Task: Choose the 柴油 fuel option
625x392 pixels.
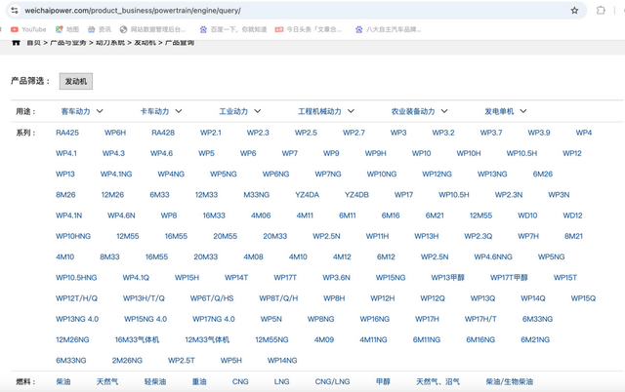Action: click(x=63, y=381)
